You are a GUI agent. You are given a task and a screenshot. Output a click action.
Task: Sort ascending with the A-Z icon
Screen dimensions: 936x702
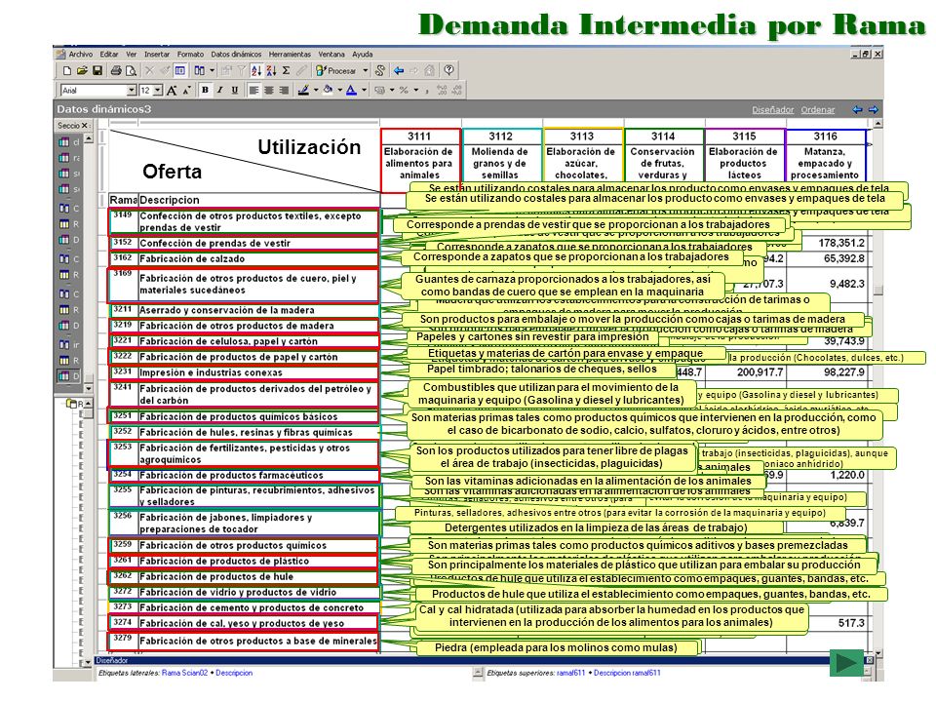point(256,70)
